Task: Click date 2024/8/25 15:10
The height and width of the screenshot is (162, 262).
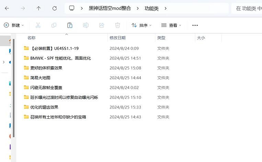Action: tap(125, 97)
